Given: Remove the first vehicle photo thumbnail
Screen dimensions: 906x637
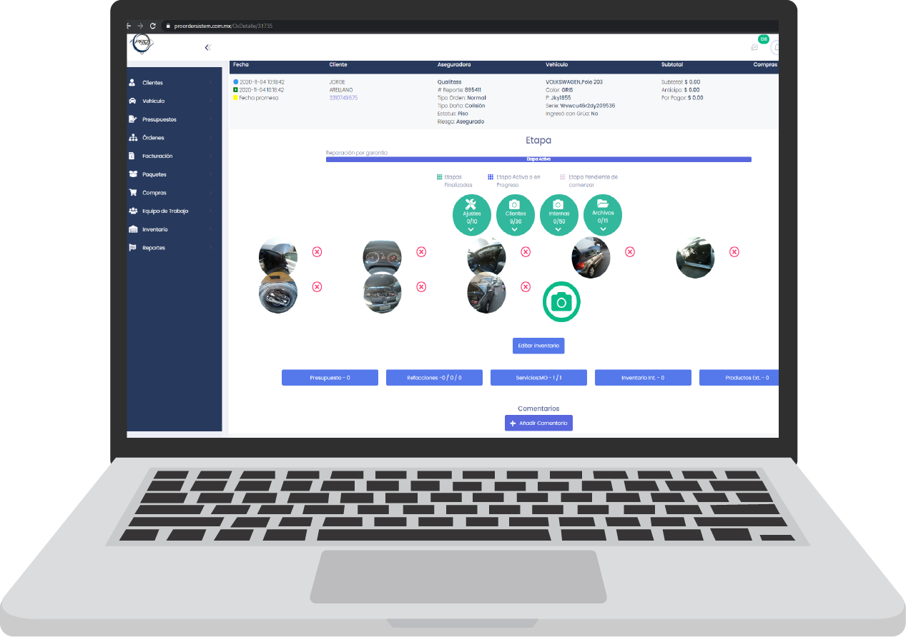Looking at the screenshot, I should click(317, 252).
